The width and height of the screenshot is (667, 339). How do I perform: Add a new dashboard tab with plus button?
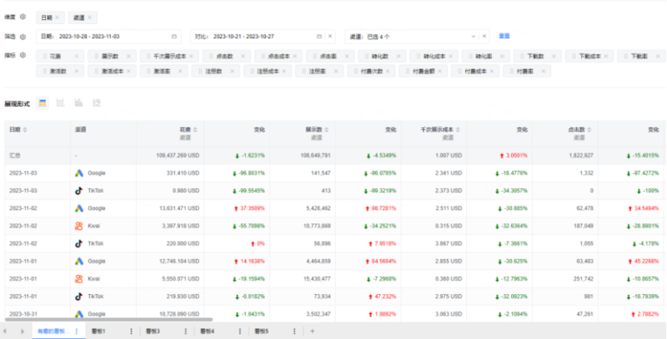click(x=312, y=331)
